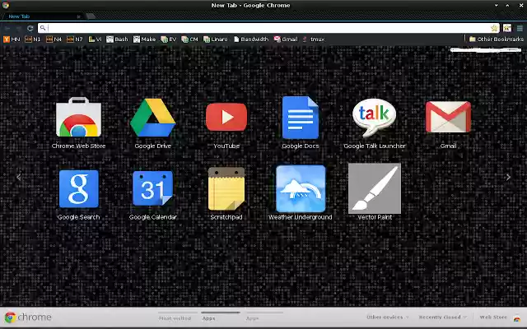Open the Make bookmark
Viewport: 527px width, 329px height.
pos(144,39)
